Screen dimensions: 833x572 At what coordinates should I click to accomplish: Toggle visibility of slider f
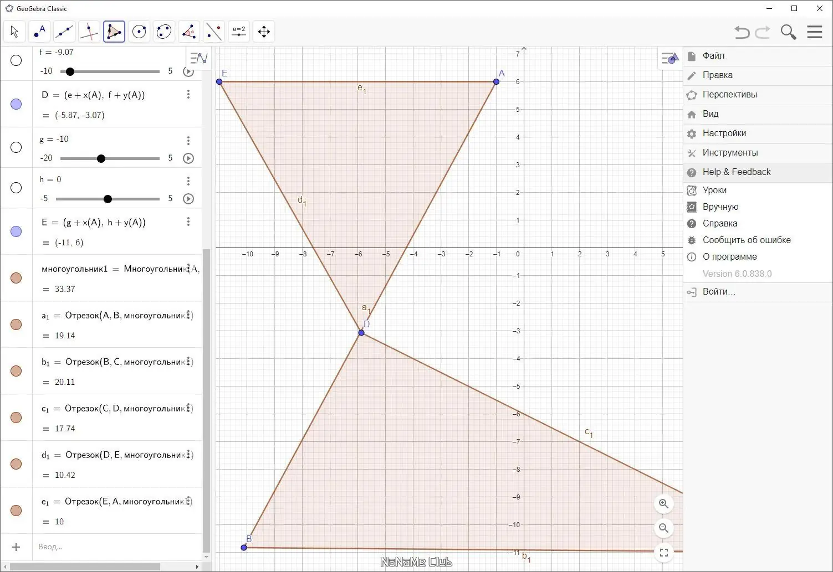tap(16, 60)
